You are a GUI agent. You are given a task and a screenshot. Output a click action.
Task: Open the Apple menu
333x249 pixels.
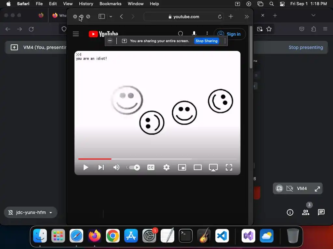8,4
